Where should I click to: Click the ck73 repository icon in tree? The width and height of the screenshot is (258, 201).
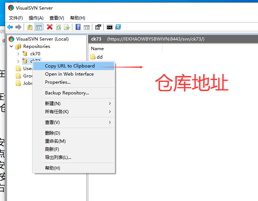tap(25, 61)
